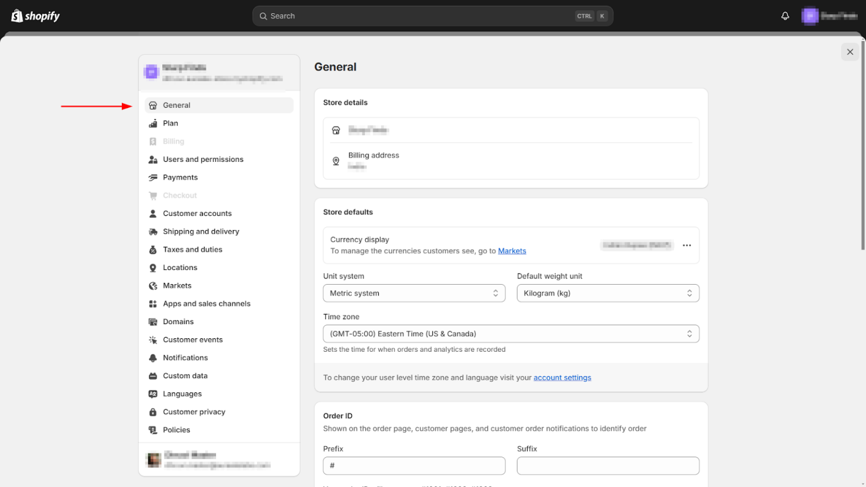This screenshot has width=866, height=487.
Task: Select General in the settings sidebar
Action: [176, 105]
